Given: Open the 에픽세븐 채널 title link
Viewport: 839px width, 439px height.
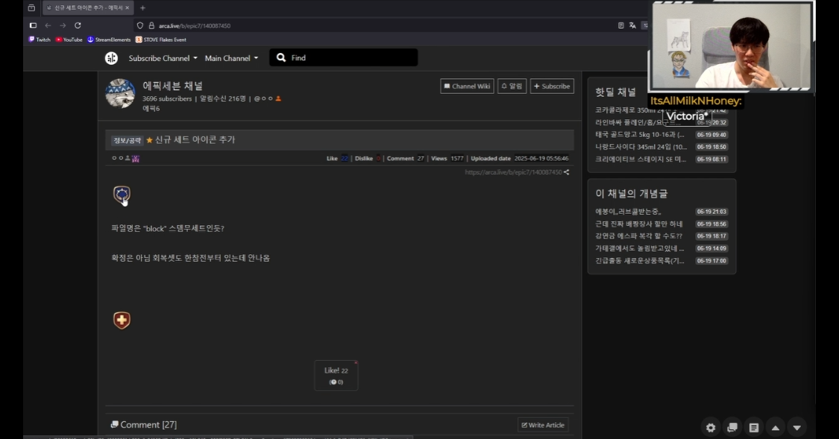Looking at the screenshot, I should (172, 86).
